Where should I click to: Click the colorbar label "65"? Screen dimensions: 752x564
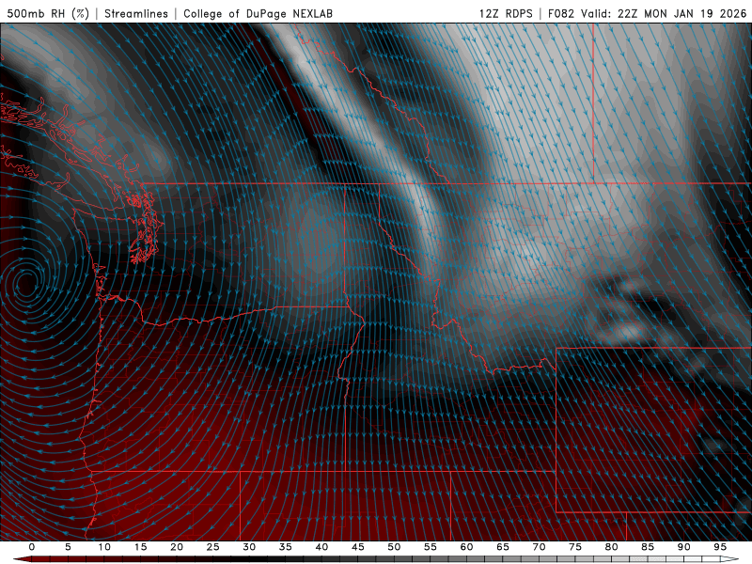coord(503,547)
